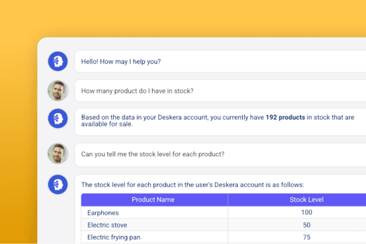The width and height of the screenshot is (366, 244).
Task: Click the stock value 75 for Electric frying pan
Action: 306,237
